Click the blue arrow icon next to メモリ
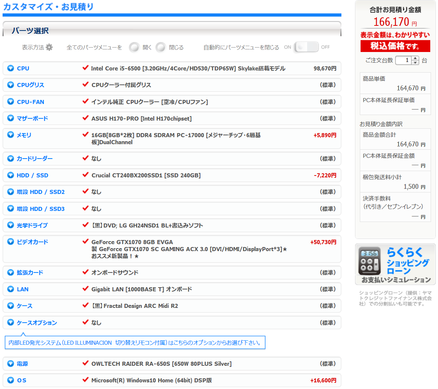The height and width of the screenshot is (389, 438). (11, 135)
